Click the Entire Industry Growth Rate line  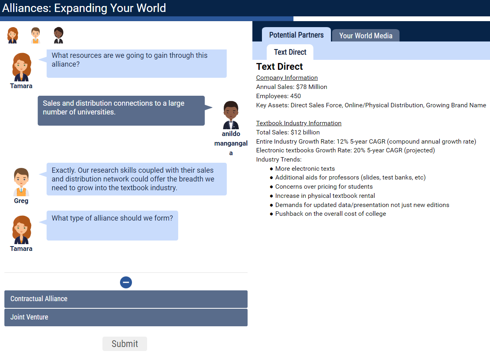pos(366,142)
